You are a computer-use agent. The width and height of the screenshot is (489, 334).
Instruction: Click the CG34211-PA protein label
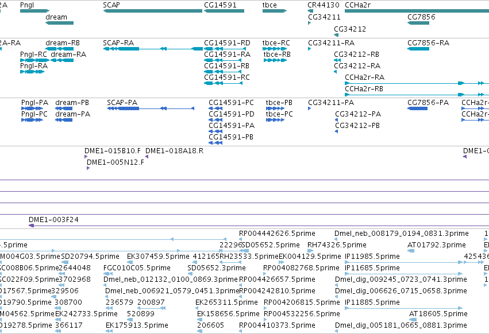tap(331, 103)
